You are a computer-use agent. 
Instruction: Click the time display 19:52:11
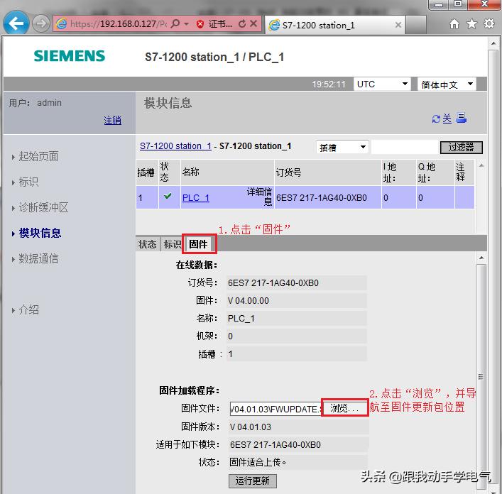[x=329, y=84]
